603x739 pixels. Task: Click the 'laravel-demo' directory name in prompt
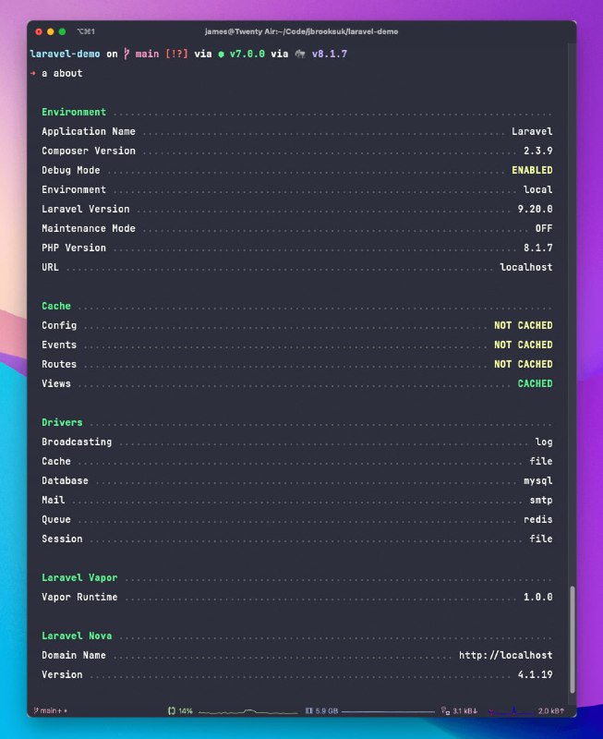coord(65,54)
